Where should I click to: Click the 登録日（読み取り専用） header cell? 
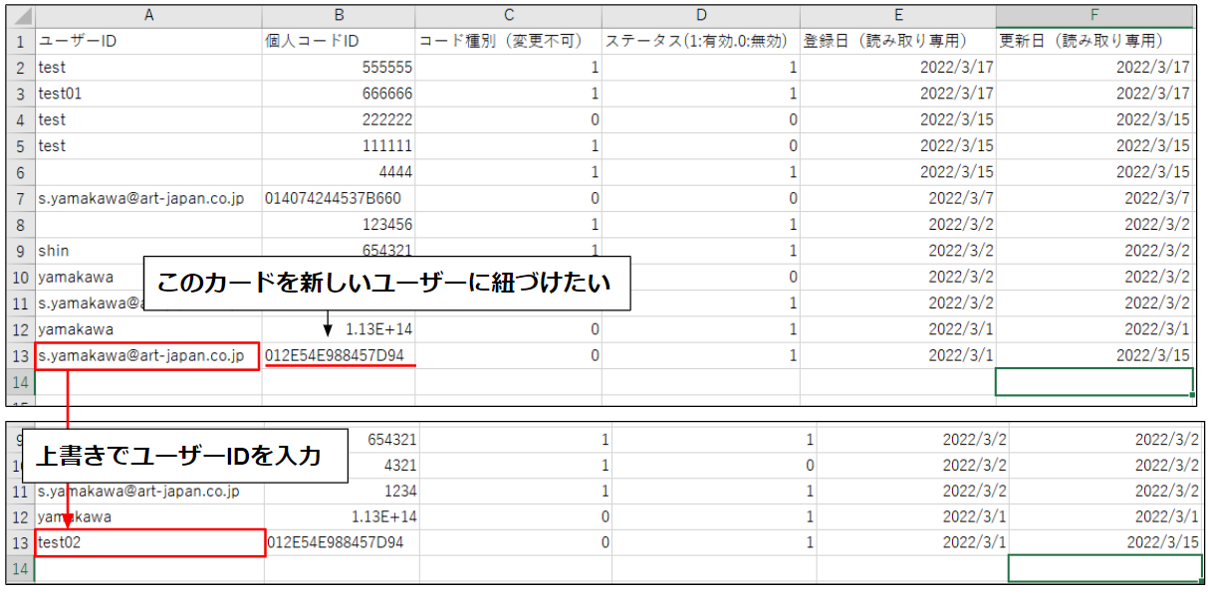(x=898, y=42)
